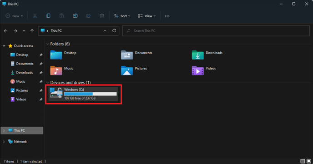Viewport: 313px width, 164px height.
Task: Open the New item menu
Action: coord(14,16)
